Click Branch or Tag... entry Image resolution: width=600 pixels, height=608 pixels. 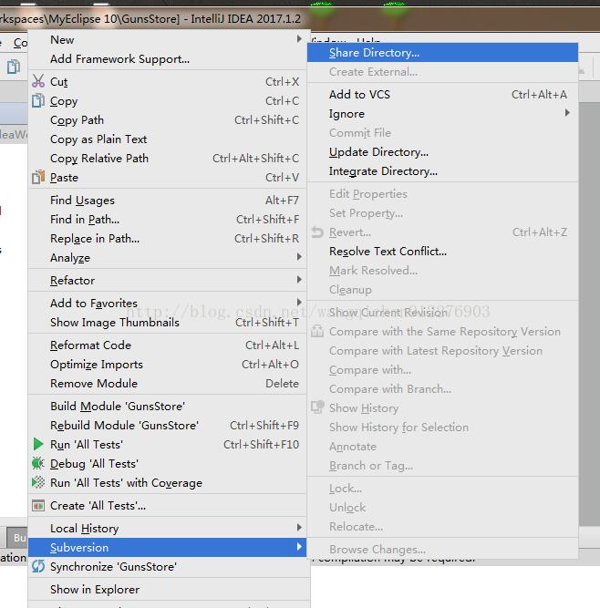[442, 465]
